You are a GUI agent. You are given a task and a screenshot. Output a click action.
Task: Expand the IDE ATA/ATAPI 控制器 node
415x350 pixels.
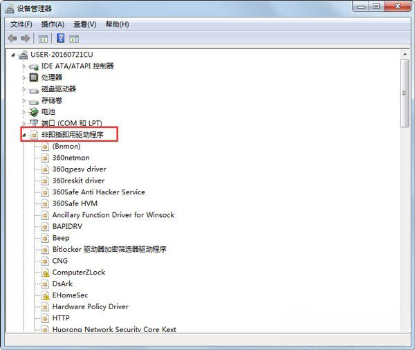[x=24, y=66]
